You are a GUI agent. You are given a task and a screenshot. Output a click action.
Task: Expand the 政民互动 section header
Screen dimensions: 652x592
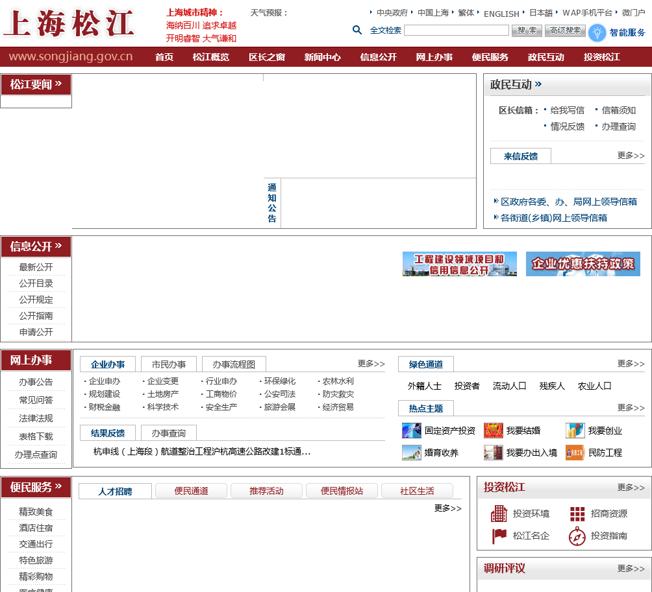(x=516, y=85)
